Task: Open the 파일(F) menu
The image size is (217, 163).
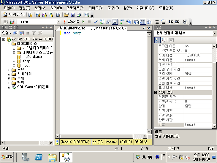Action: click(x=9, y=8)
